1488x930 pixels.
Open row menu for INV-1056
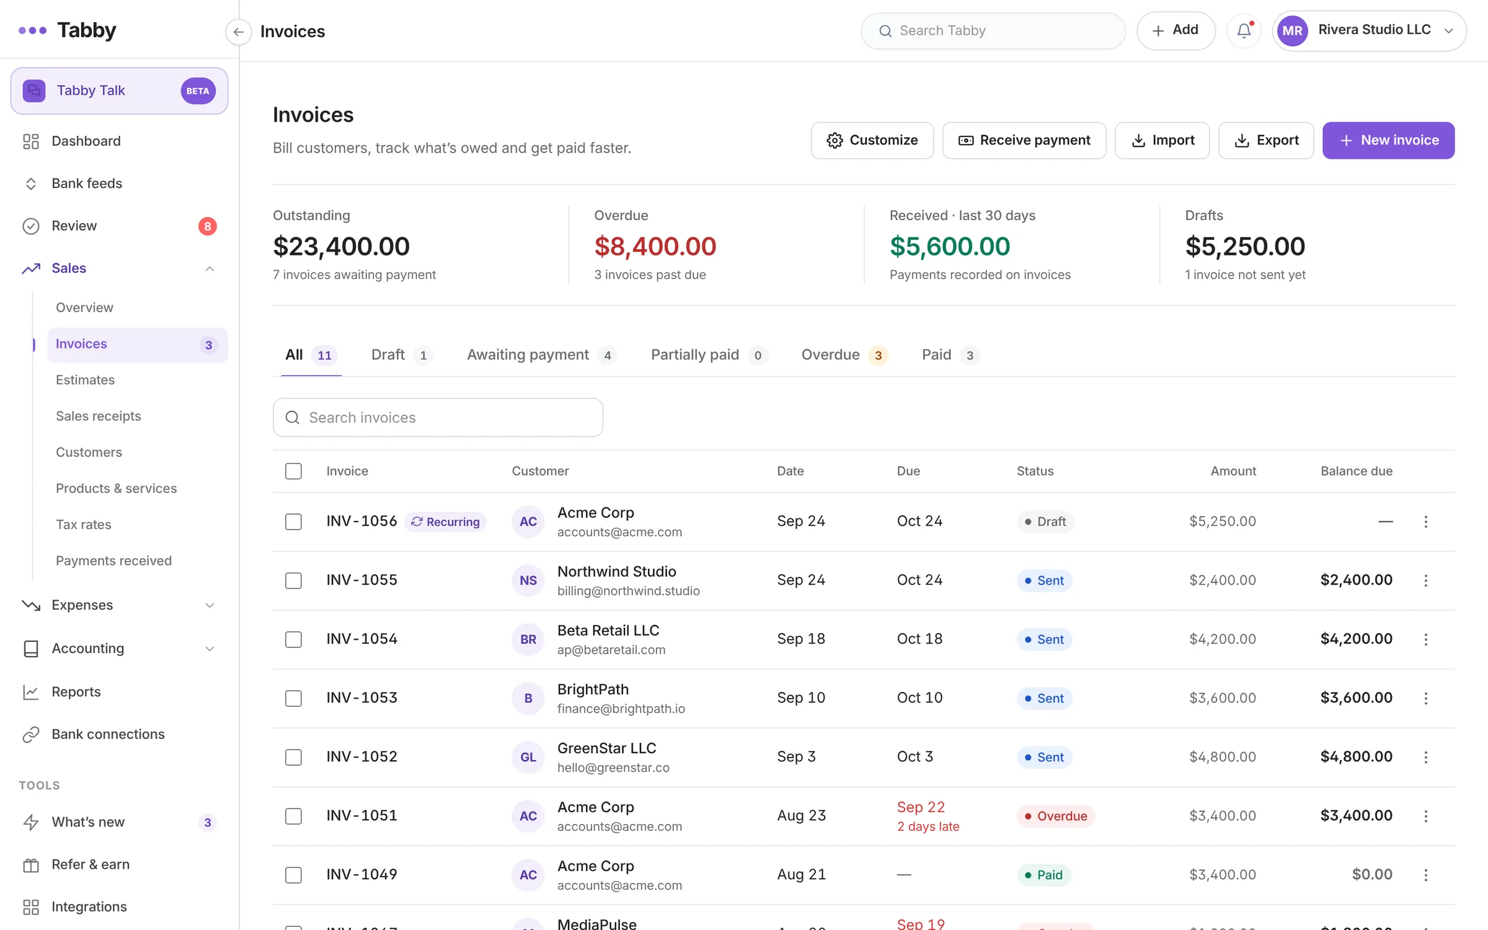click(1425, 521)
